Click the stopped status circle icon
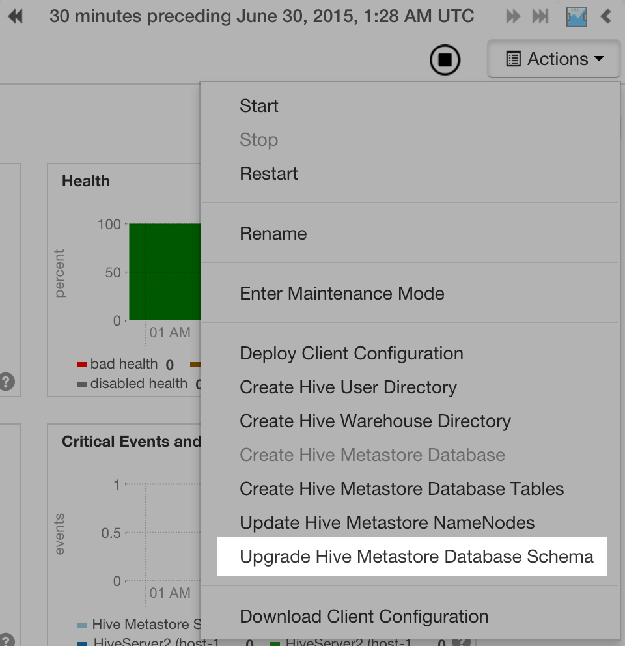The height and width of the screenshot is (646, 625). pos(445,60)
